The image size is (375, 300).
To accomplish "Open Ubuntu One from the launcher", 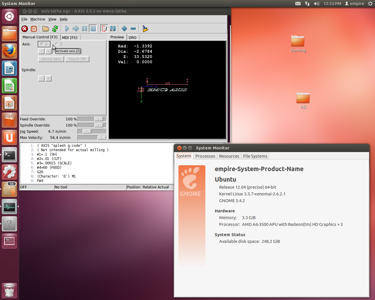I will tap(9, 137).
